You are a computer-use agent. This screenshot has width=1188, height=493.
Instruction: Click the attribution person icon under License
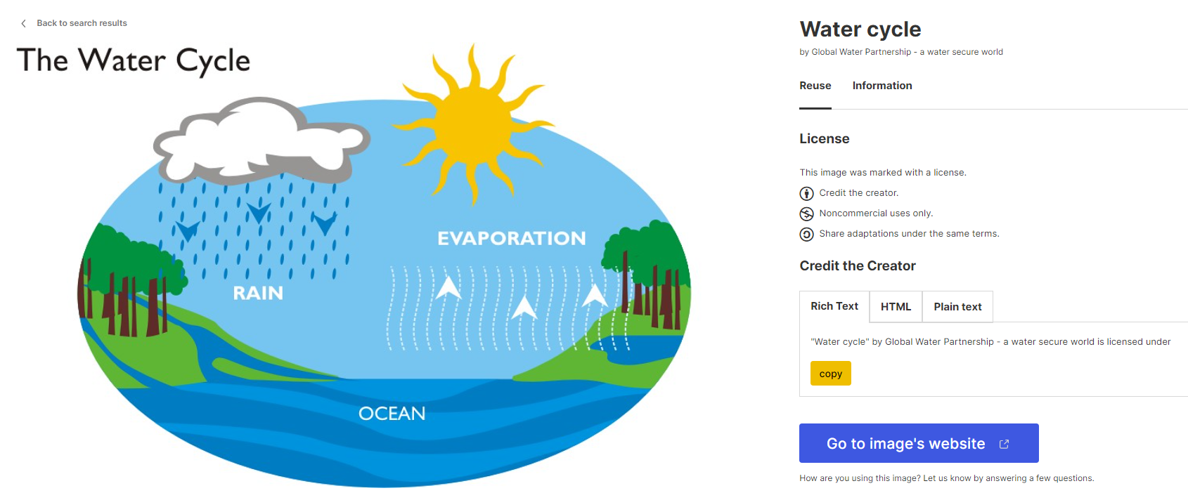[x=806, y=193]
